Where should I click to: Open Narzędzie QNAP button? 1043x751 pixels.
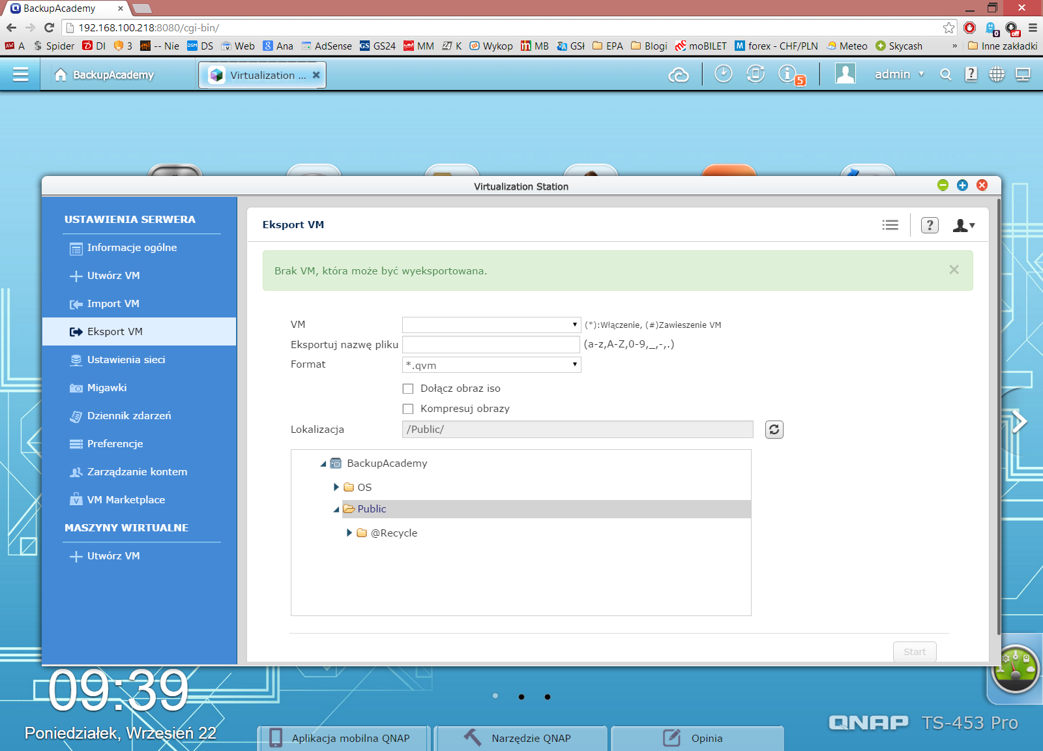tap(521, 738)
